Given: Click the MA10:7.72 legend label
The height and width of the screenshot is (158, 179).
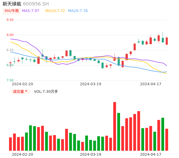Looking at the screenshot, I should [x=55, y=11].
